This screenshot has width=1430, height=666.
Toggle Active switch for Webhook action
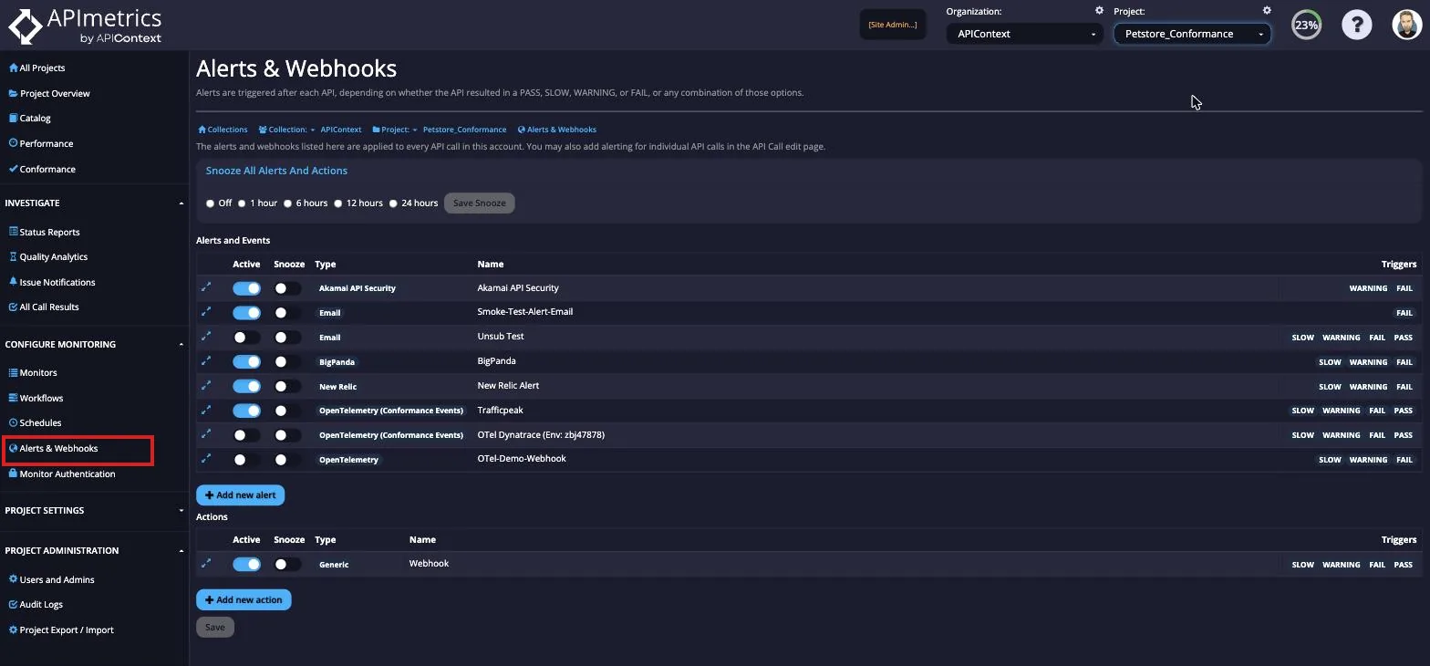pos(246,565)
